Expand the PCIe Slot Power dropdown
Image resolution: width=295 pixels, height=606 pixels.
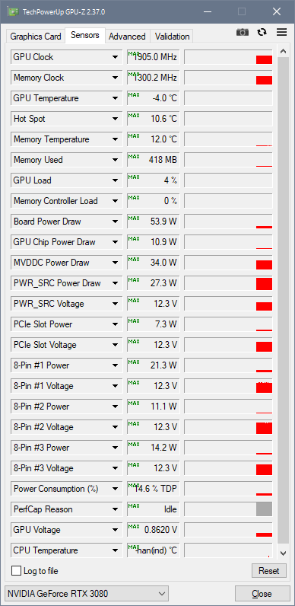115,324
